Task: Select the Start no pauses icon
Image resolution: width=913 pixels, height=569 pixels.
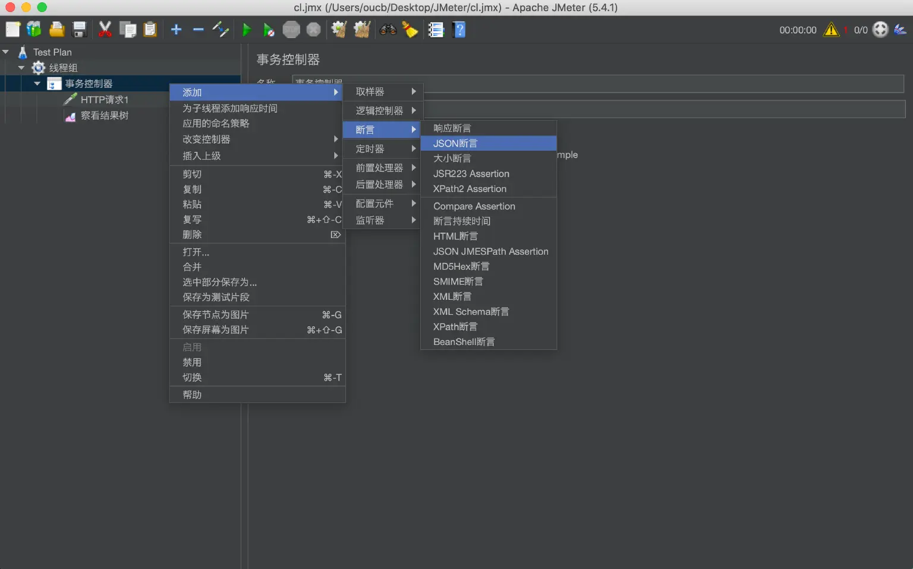Action: tap(269, 29)
